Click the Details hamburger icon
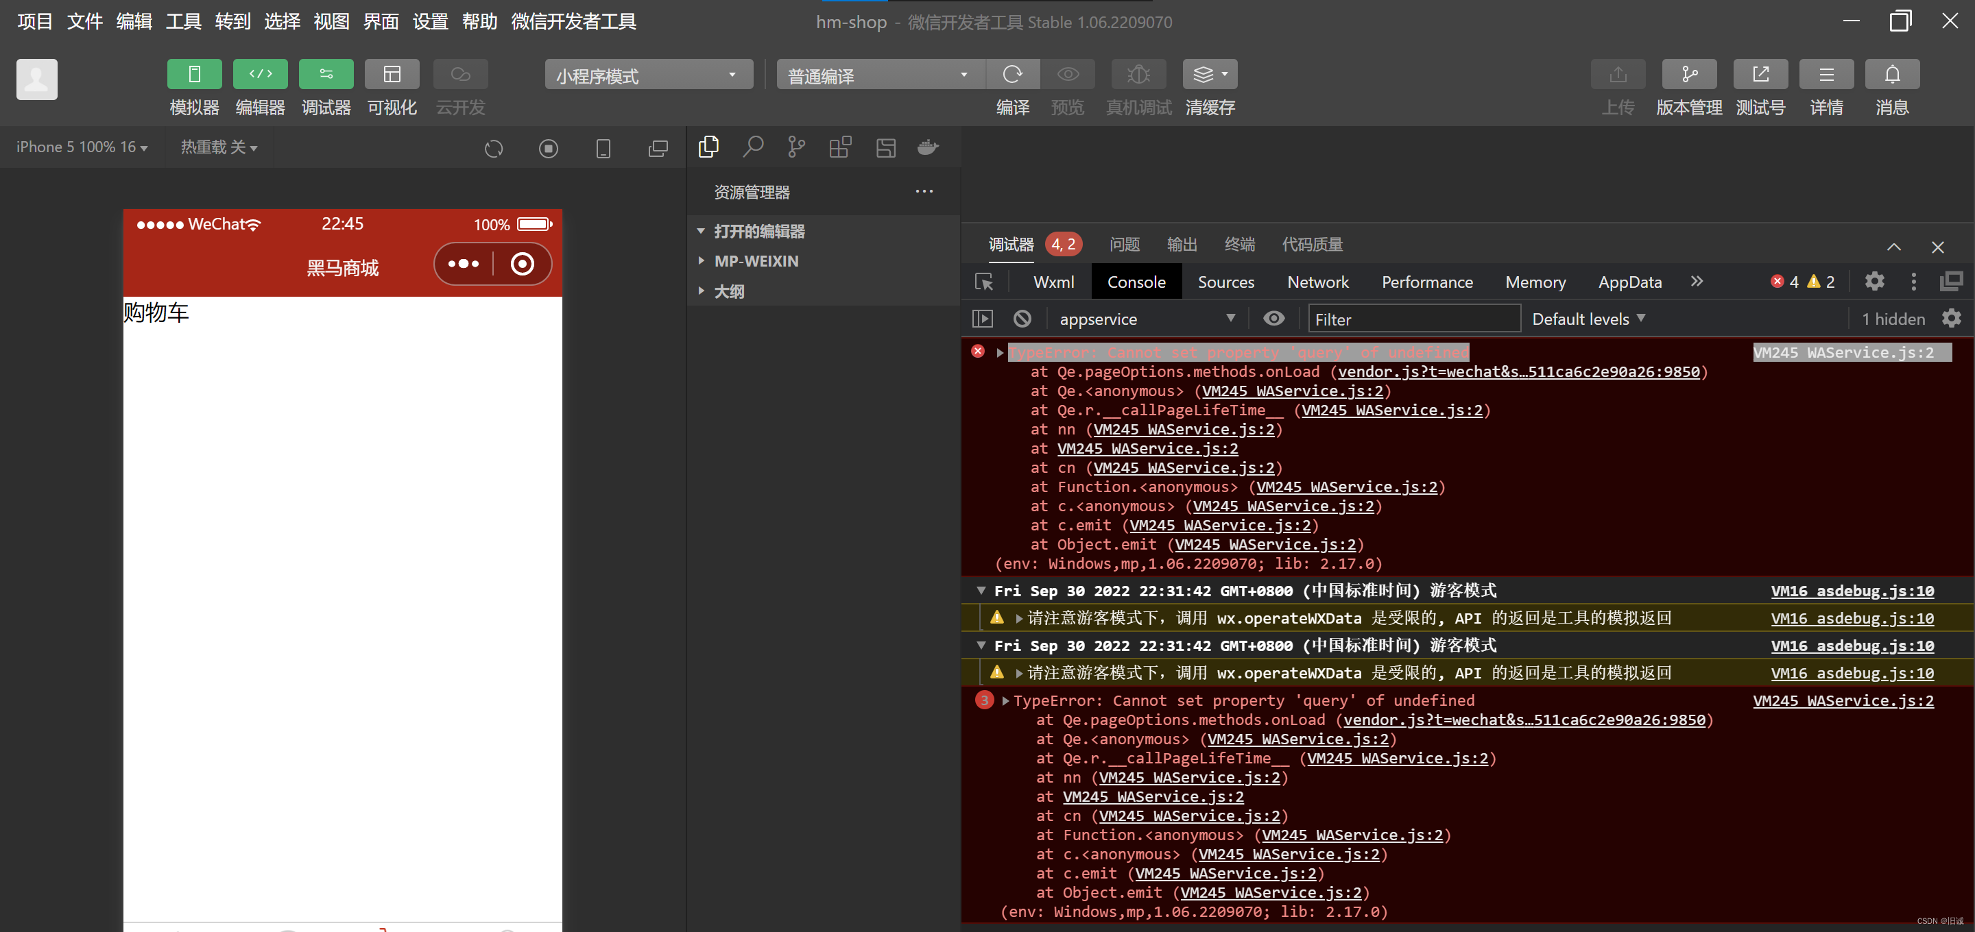 pyautogui.click(x=1826, y=74)
